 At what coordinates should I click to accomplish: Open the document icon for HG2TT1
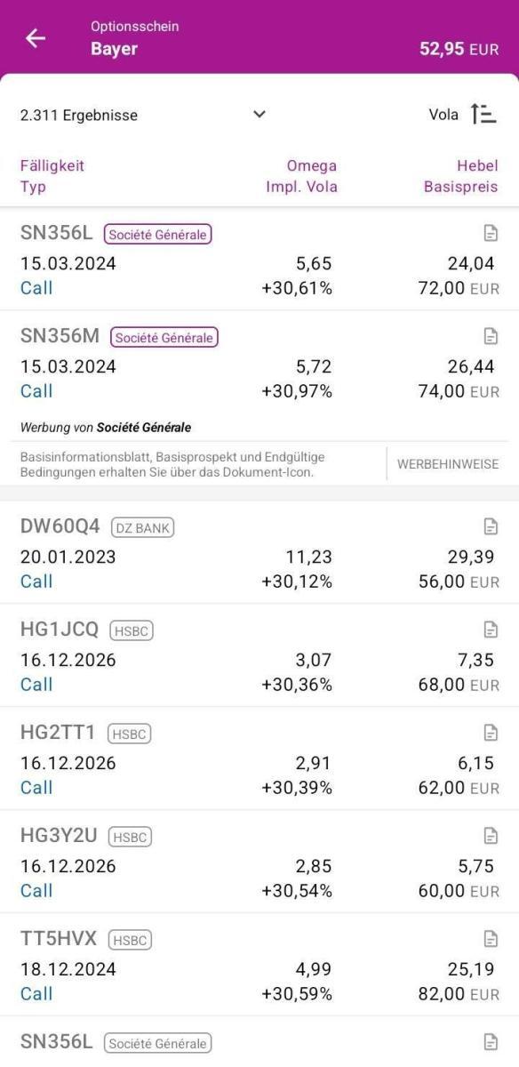(490, 733)
